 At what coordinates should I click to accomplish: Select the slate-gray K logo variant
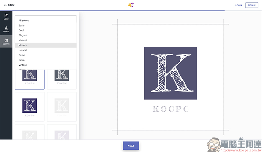point(62,79)
